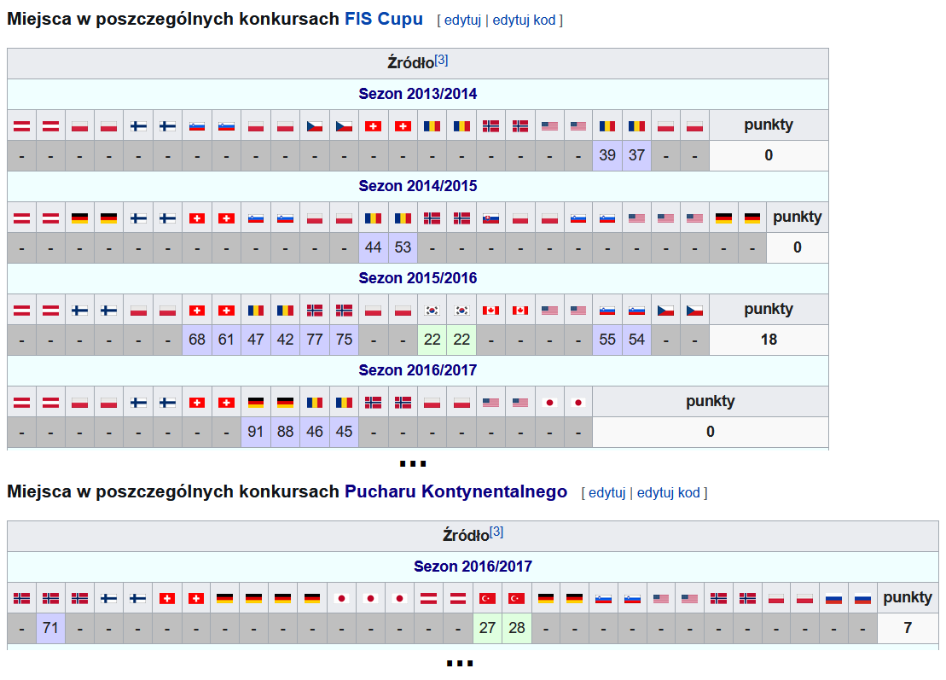946x680 pixels.
Task: Click German flag above result 88 in FIS Cup 2016/2017
Action: point(285,403)
